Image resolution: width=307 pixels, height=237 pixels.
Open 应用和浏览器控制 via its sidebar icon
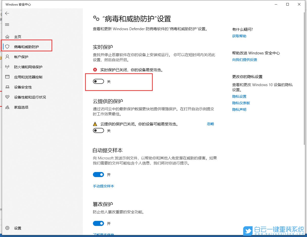(8, 77)
